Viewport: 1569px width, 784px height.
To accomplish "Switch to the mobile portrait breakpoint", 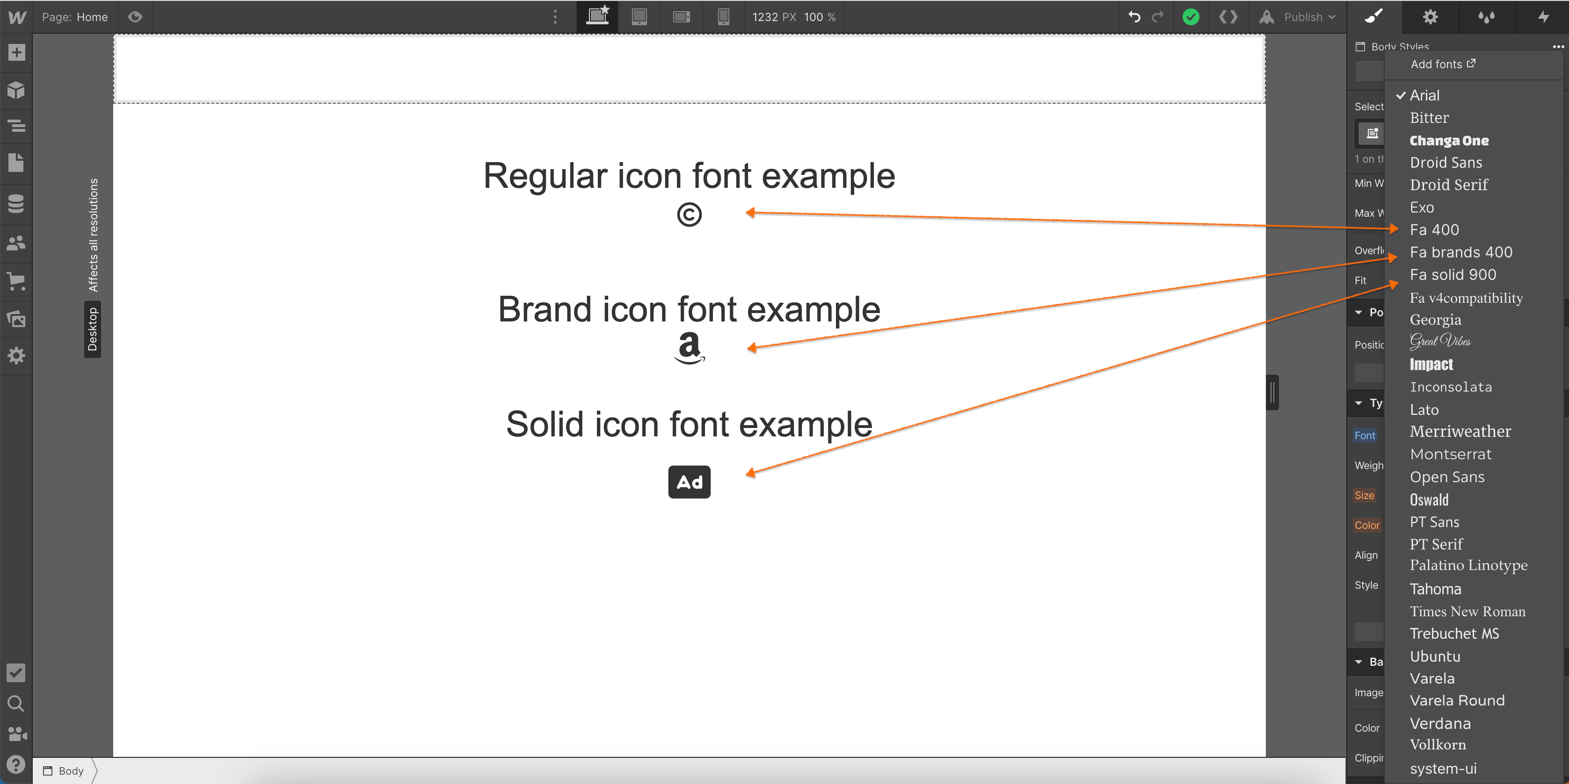I will click(x=723, y=17).
